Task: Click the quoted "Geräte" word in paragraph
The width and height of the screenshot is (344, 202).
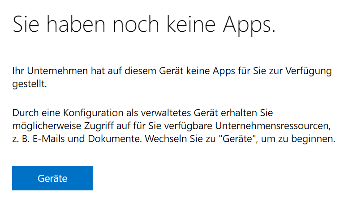Action: click(238, 139)
